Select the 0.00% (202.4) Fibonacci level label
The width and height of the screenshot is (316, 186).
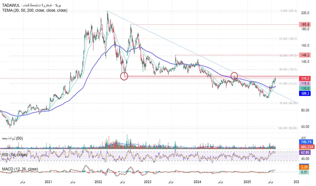(289, 11)
